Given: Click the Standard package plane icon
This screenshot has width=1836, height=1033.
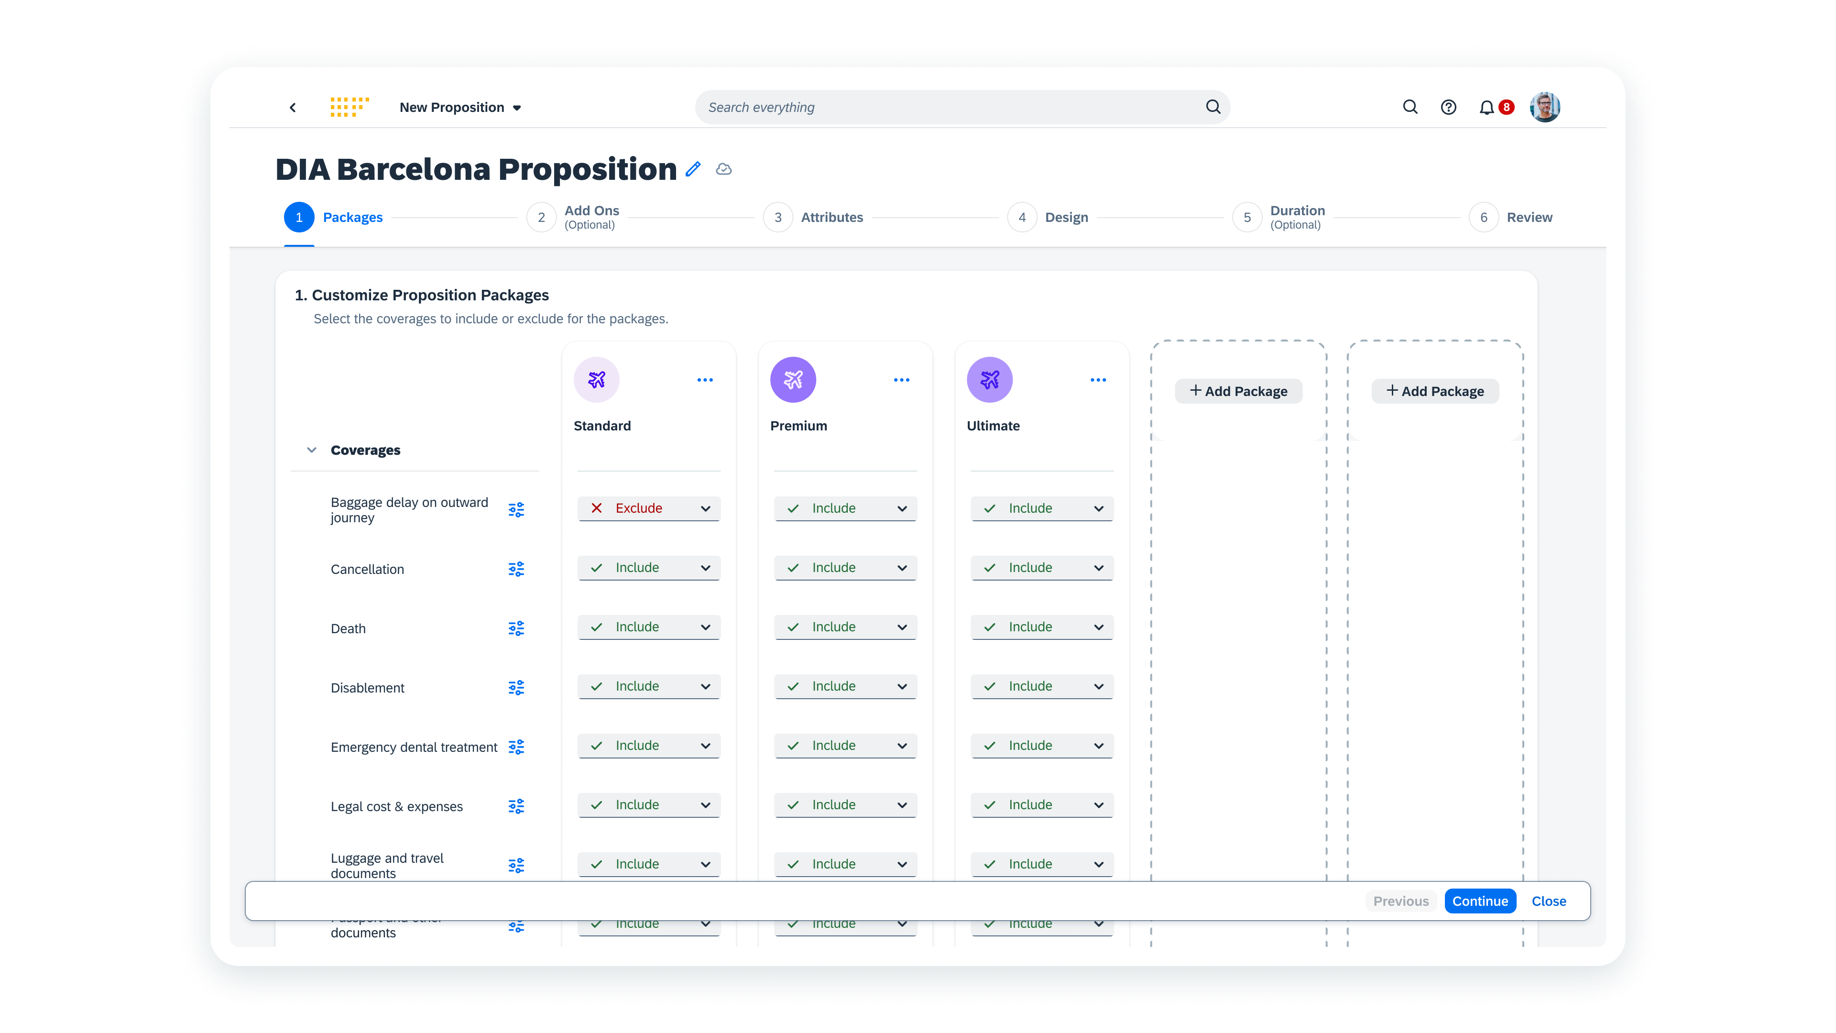Looking at the screenshot, I should point(597,379).
